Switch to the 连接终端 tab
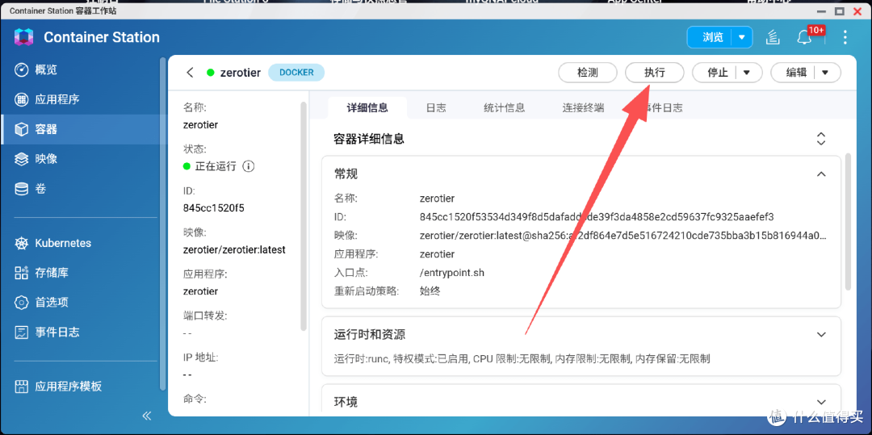 [584, 108]
